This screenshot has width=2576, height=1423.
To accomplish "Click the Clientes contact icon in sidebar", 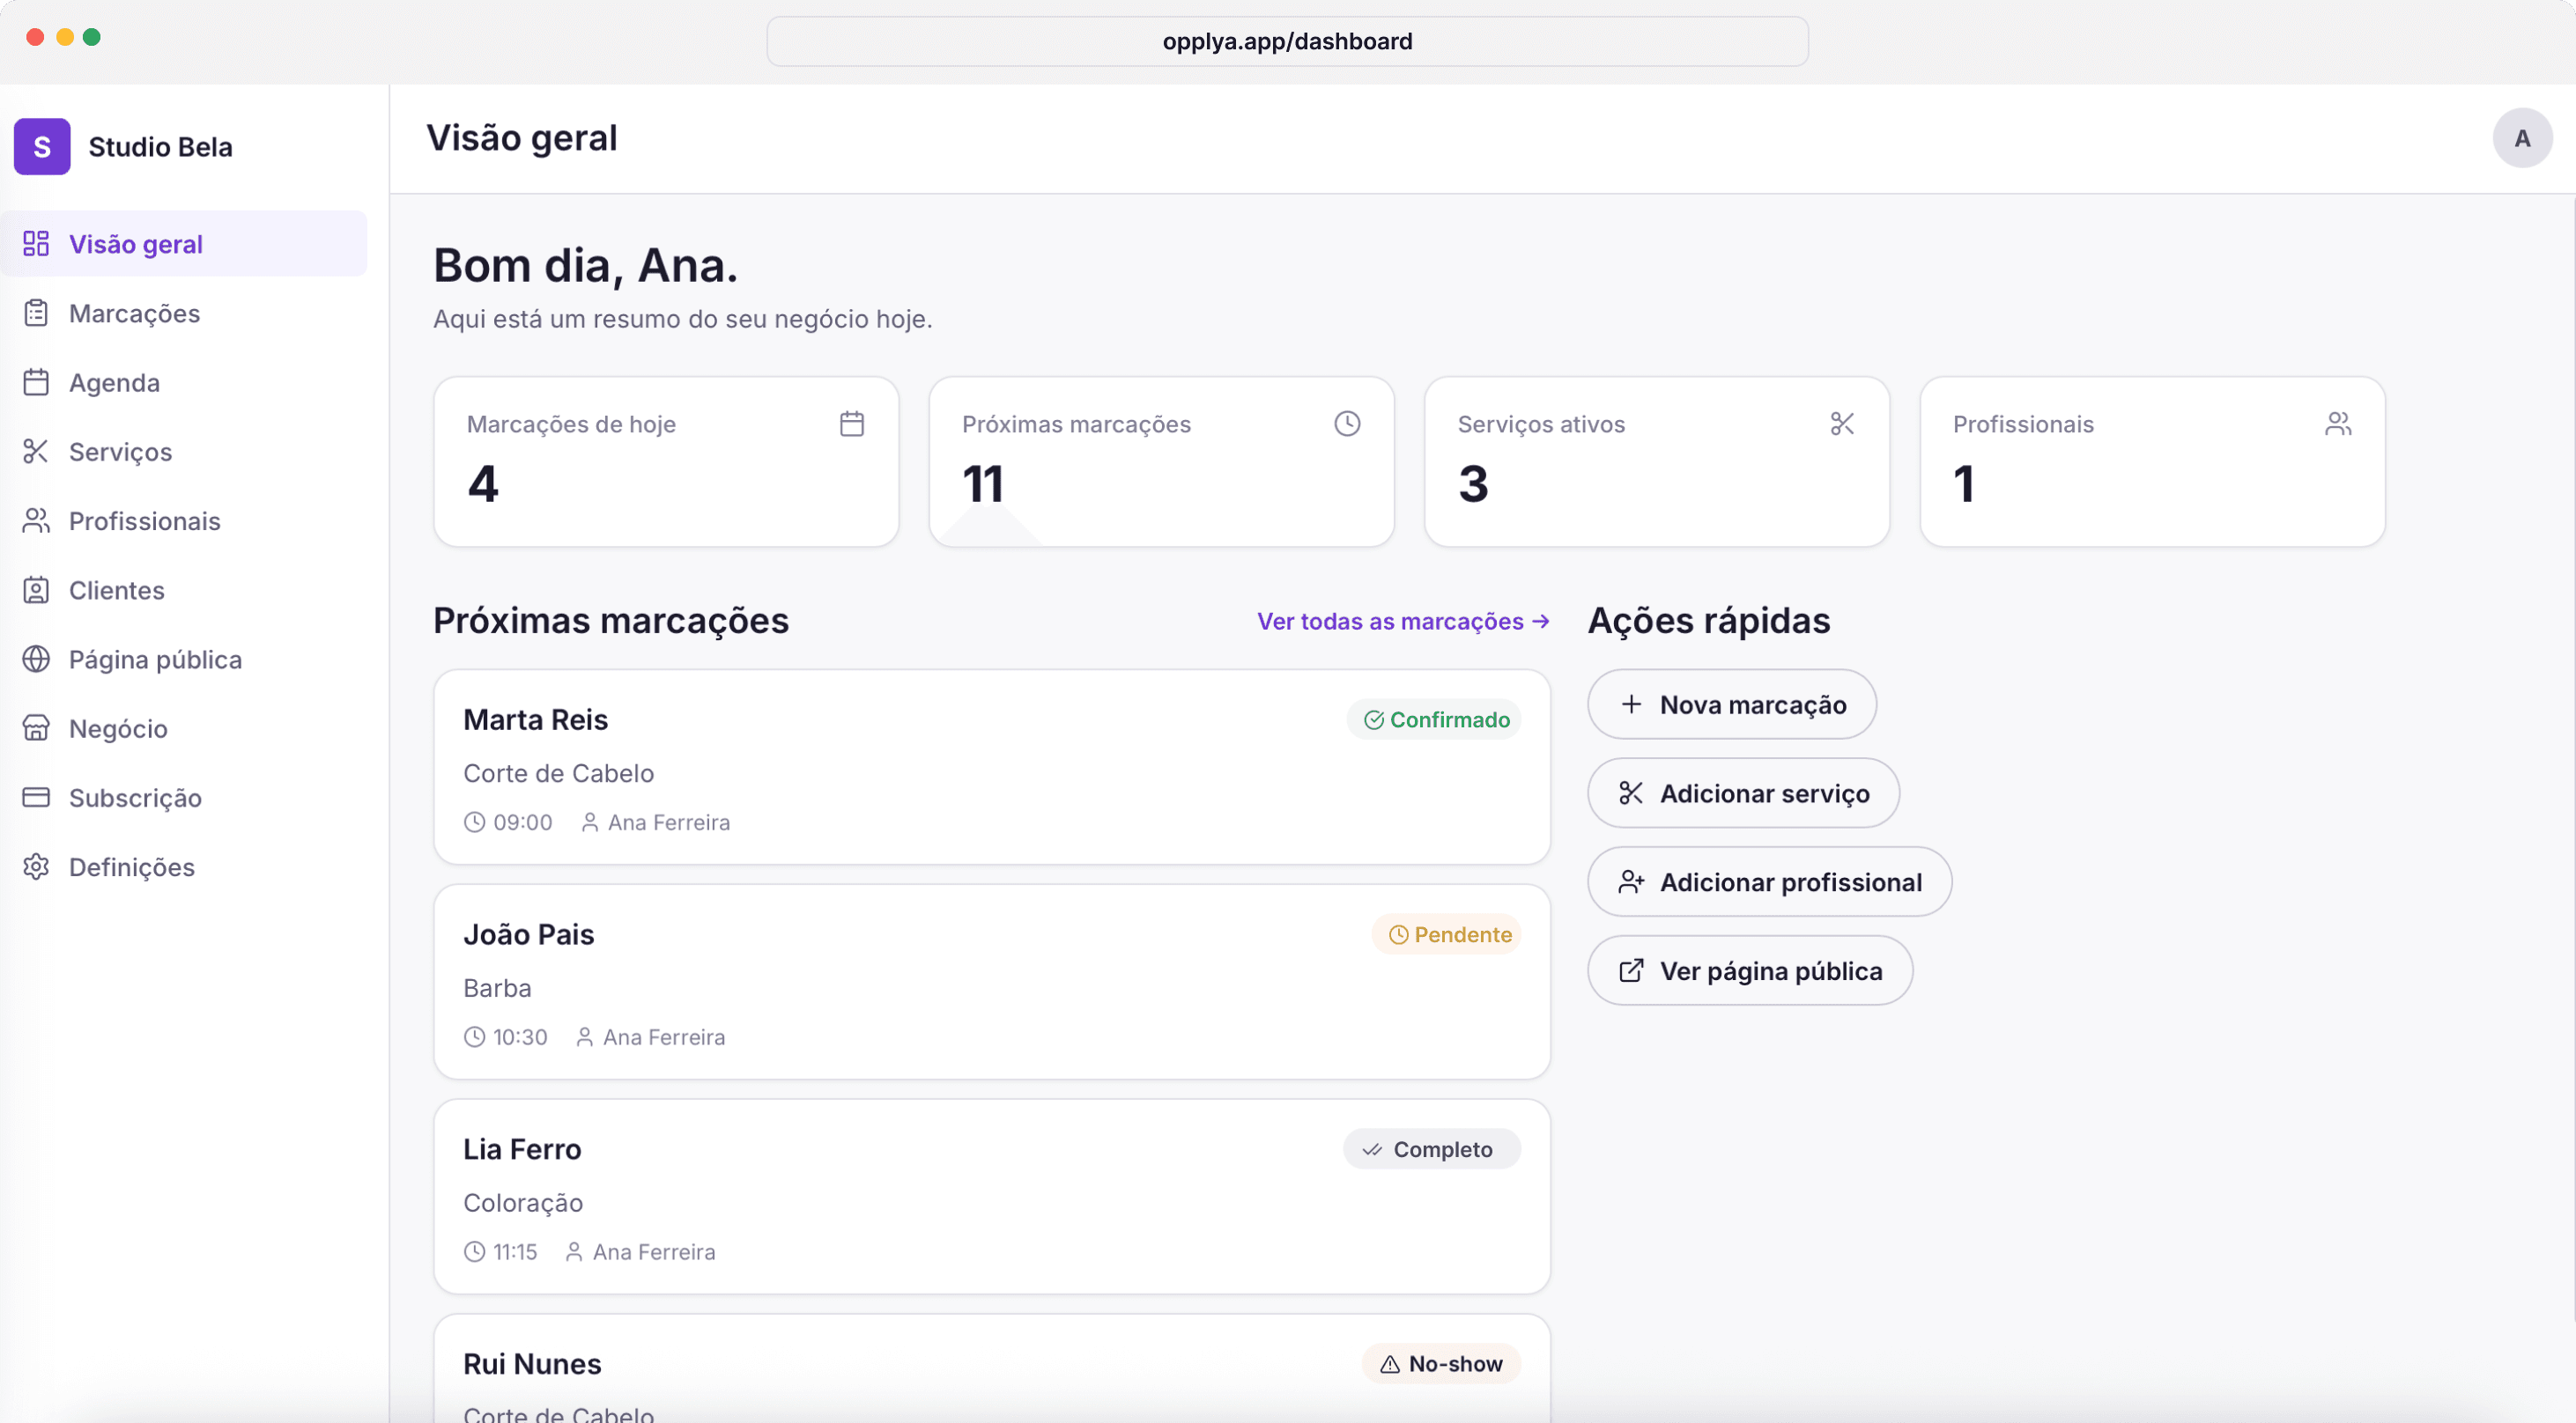I will pos(36,590).
